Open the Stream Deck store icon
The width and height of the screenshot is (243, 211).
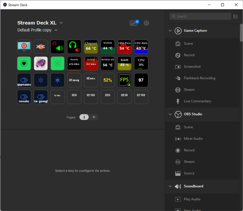[134, 23]
